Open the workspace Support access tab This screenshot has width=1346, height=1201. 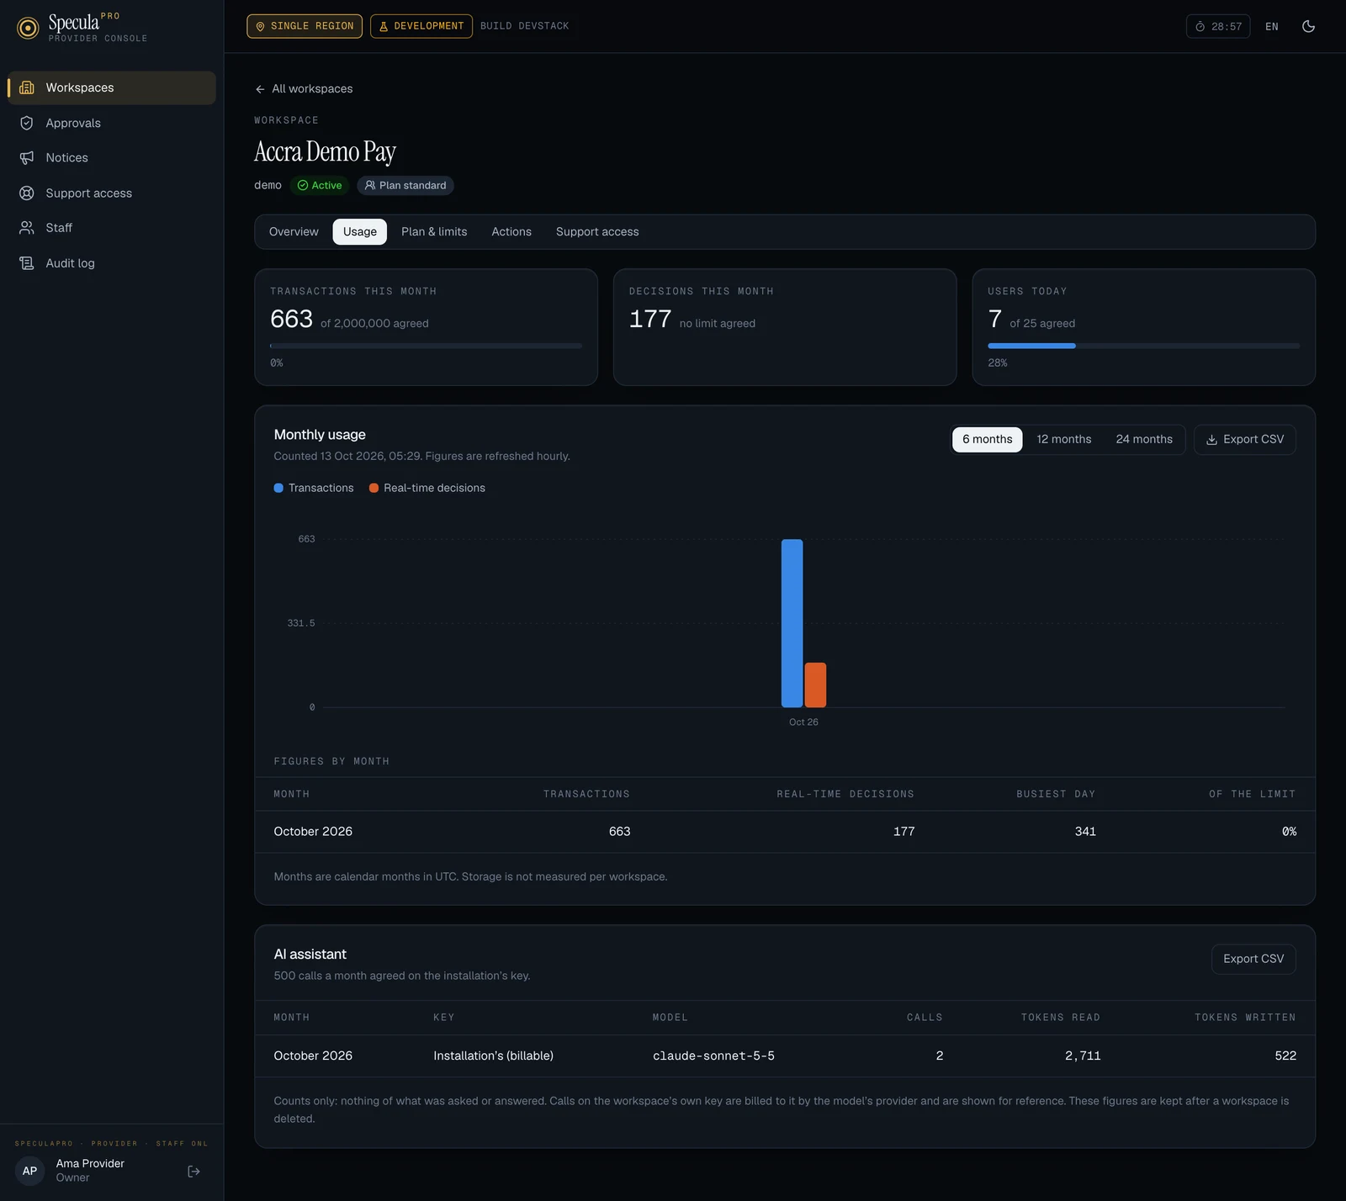[597, 231]
